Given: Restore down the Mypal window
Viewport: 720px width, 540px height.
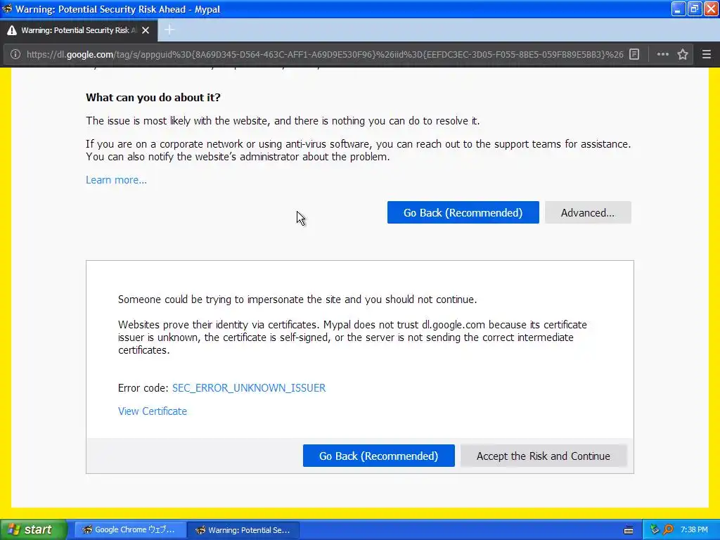Looking at the screenshot, I should pyautogui.click(x=695, y=8).
